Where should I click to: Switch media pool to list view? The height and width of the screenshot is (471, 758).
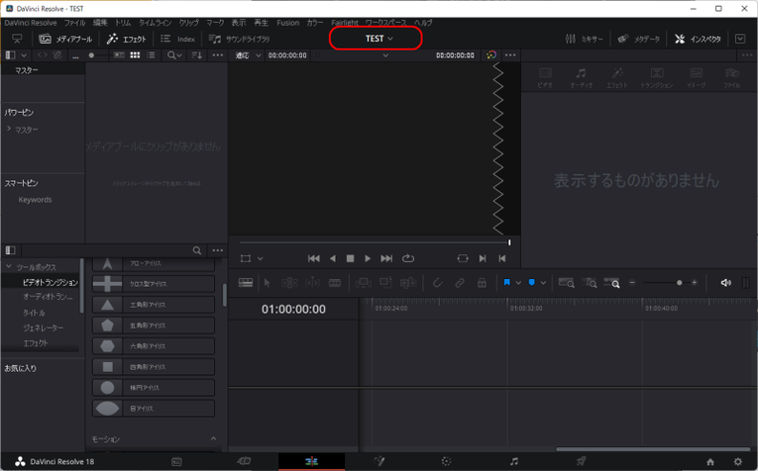151,55
